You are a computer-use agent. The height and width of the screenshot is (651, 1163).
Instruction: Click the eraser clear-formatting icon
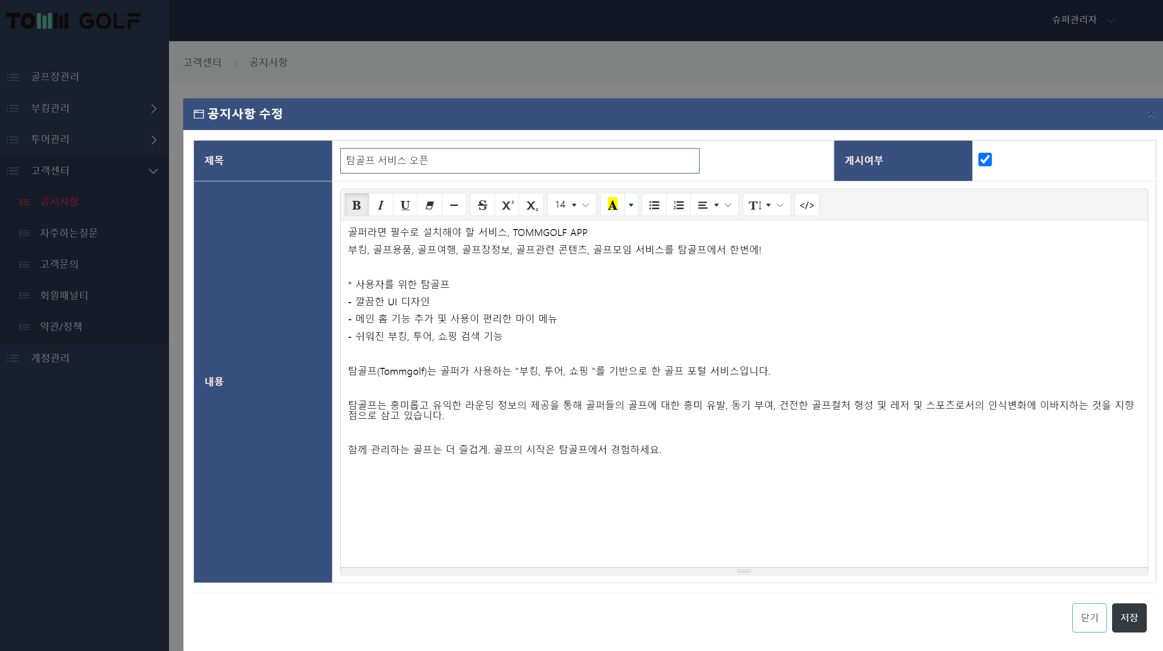430,205
